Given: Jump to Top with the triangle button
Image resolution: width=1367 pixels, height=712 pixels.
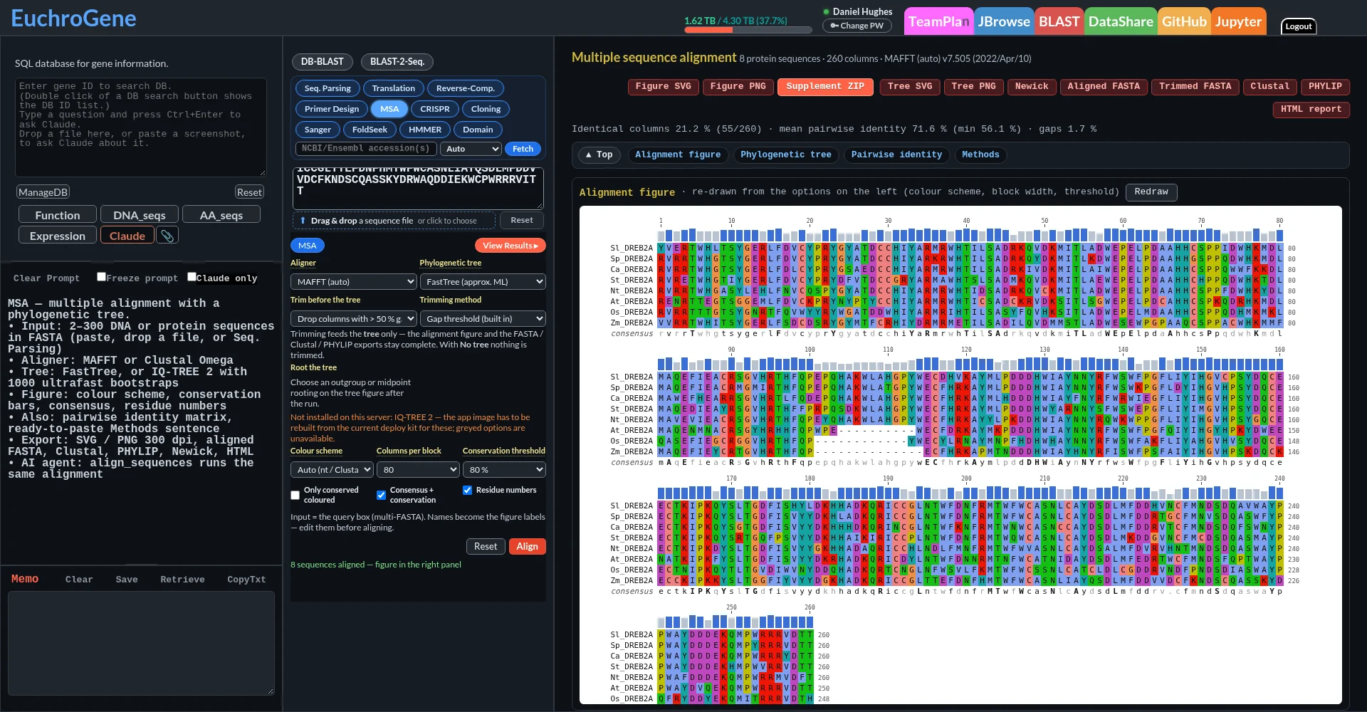Looking at the screenshot, I should pyautogui.click(x=599, y=155).
